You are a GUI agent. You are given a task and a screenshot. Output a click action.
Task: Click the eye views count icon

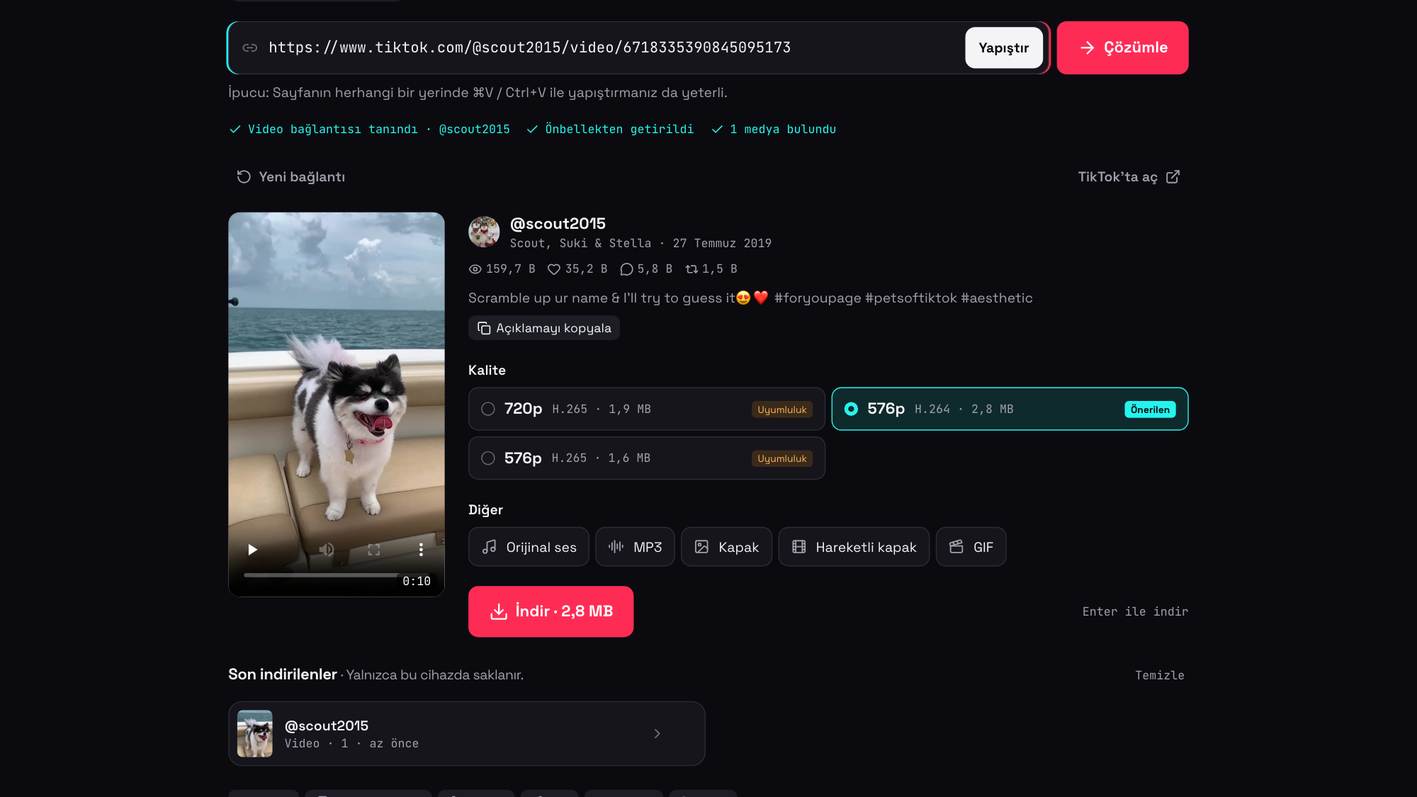475,269
